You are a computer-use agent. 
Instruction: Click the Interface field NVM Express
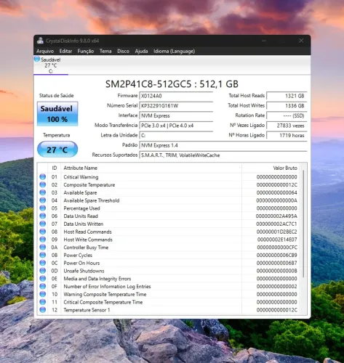tap(176, 115)
